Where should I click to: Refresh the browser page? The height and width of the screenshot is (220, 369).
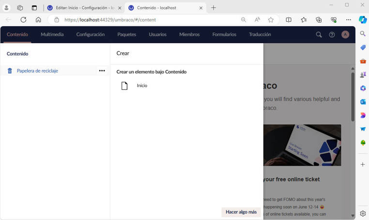click(x=23, y=20)
